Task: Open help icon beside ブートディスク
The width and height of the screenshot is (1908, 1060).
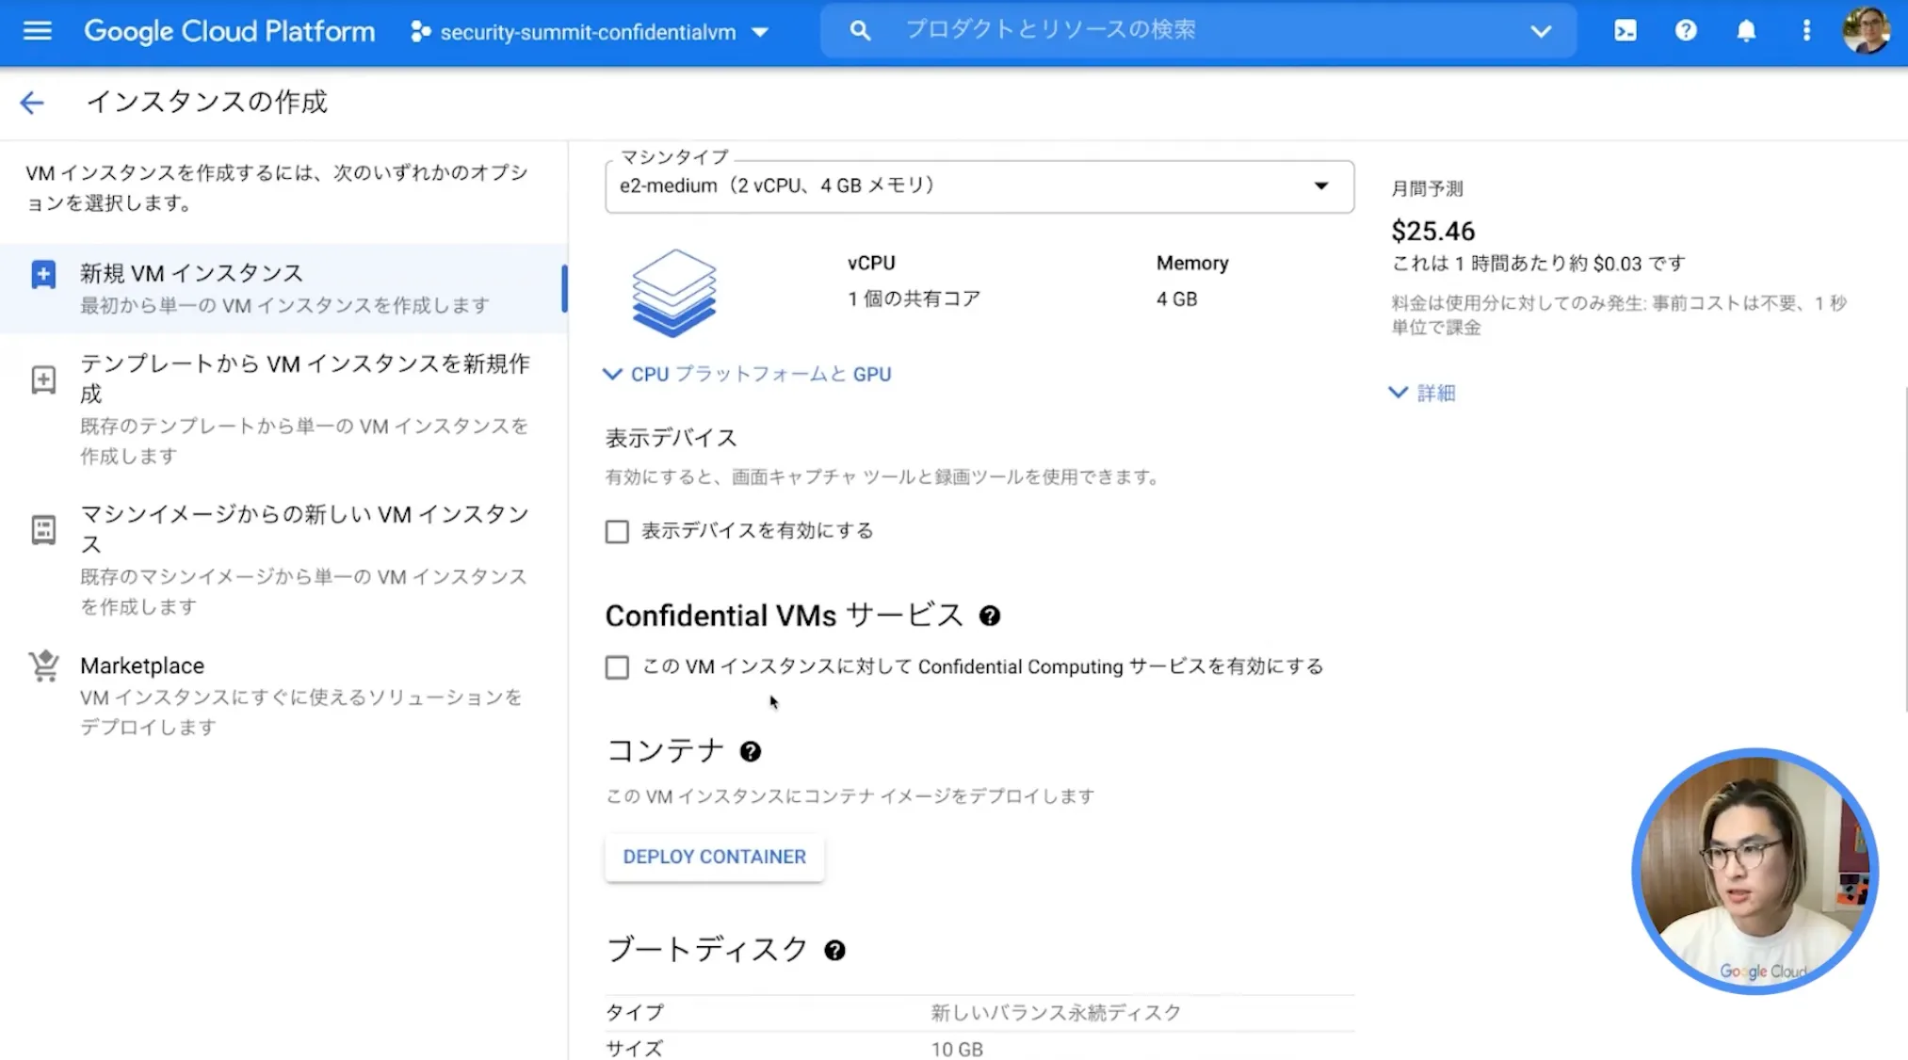Action: (834, 950)
